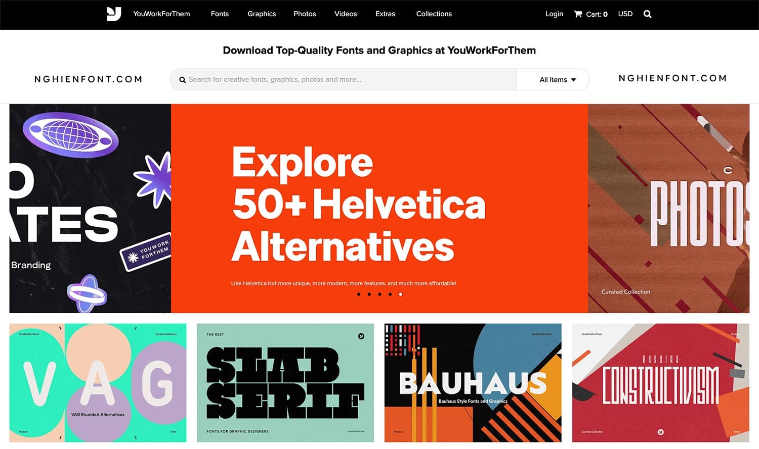Open the Bauhaus Style Fonts card
Image resolution: width=759 pixels, height=449 pixels.
[473, 383]
